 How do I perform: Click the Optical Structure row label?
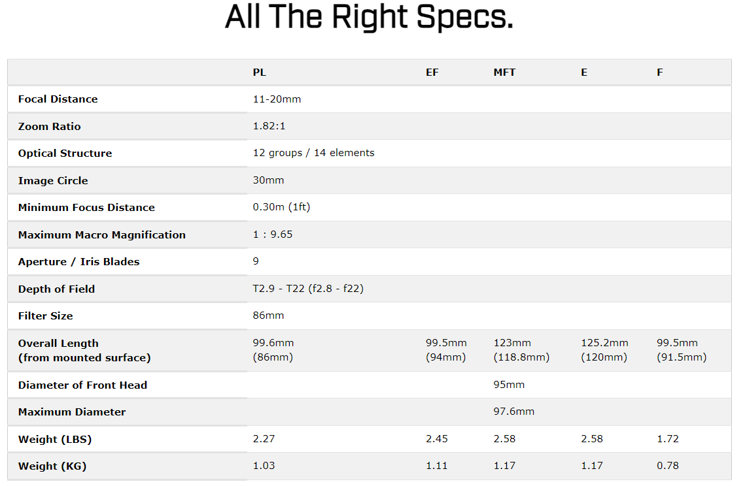tap(65, 154)
